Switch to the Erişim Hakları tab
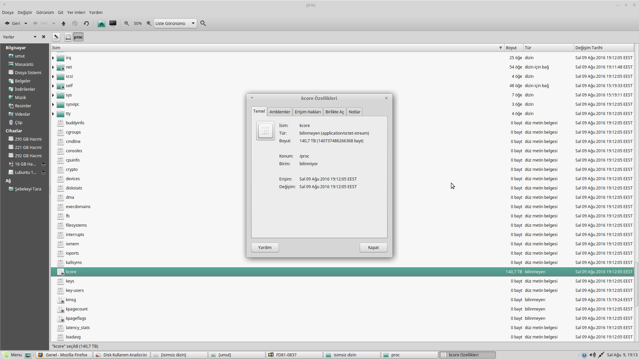The width and height of the screenshot is (639, 359). click(x=308, y=112)
